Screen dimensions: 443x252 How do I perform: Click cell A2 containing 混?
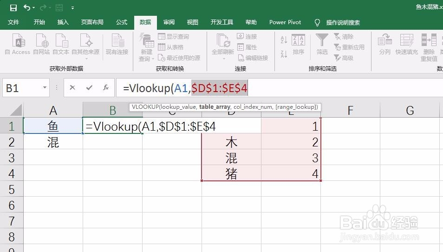53,142
